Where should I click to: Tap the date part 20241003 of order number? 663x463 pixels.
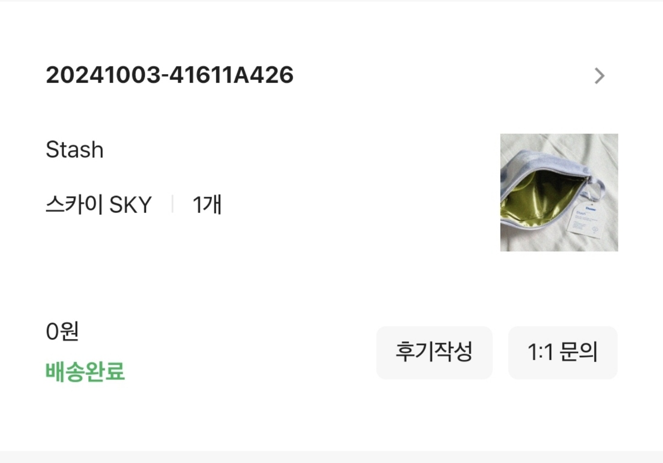click(104, 75)
